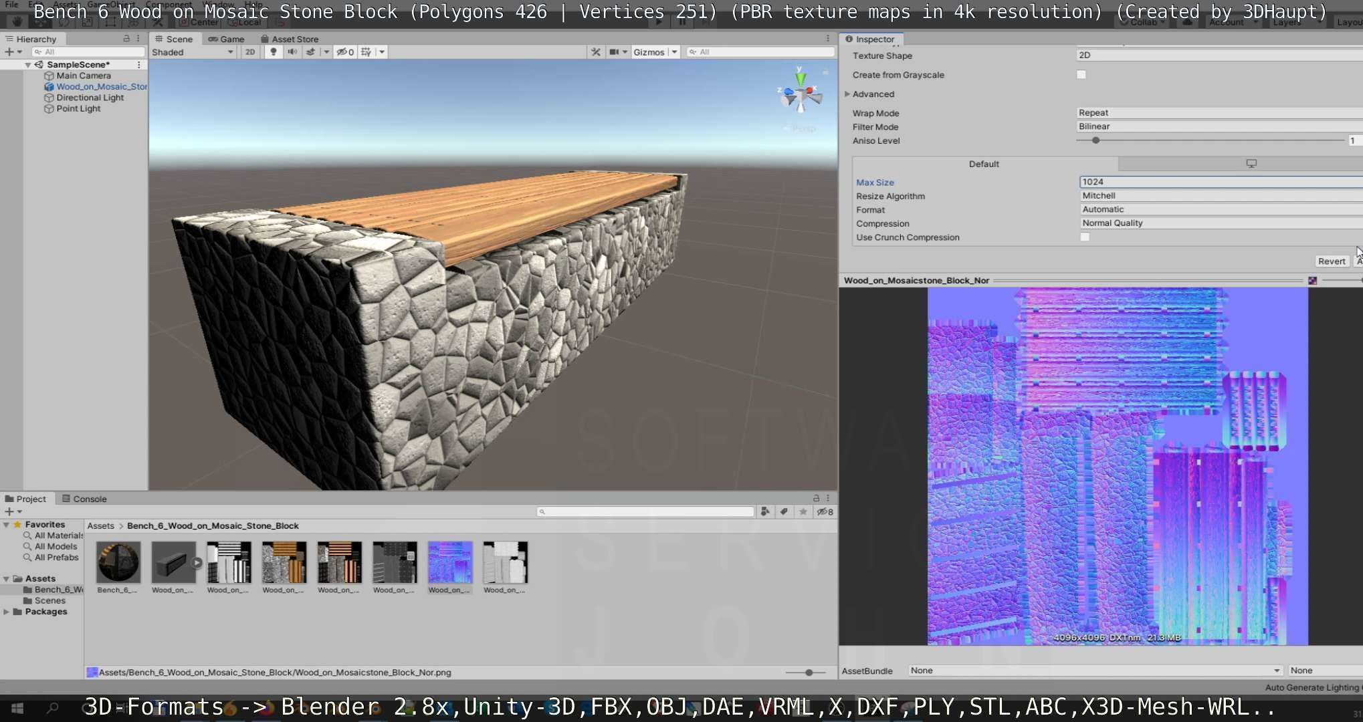Enable Create from Grayscale checkbox
The height and width of the screenshot is (722, 1363).
coord(1081,75)
